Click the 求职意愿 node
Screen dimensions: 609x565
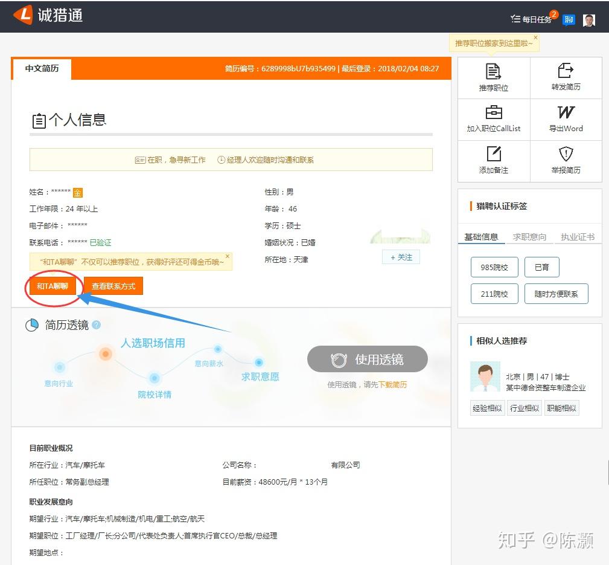[x=259, y=363]
